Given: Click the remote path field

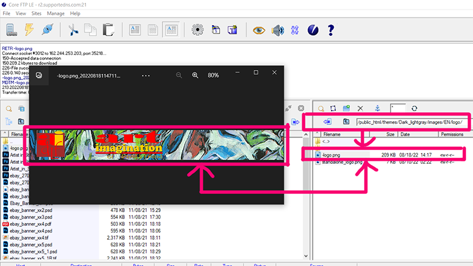Looking at the screenshot, I should (x=411, y=123).
